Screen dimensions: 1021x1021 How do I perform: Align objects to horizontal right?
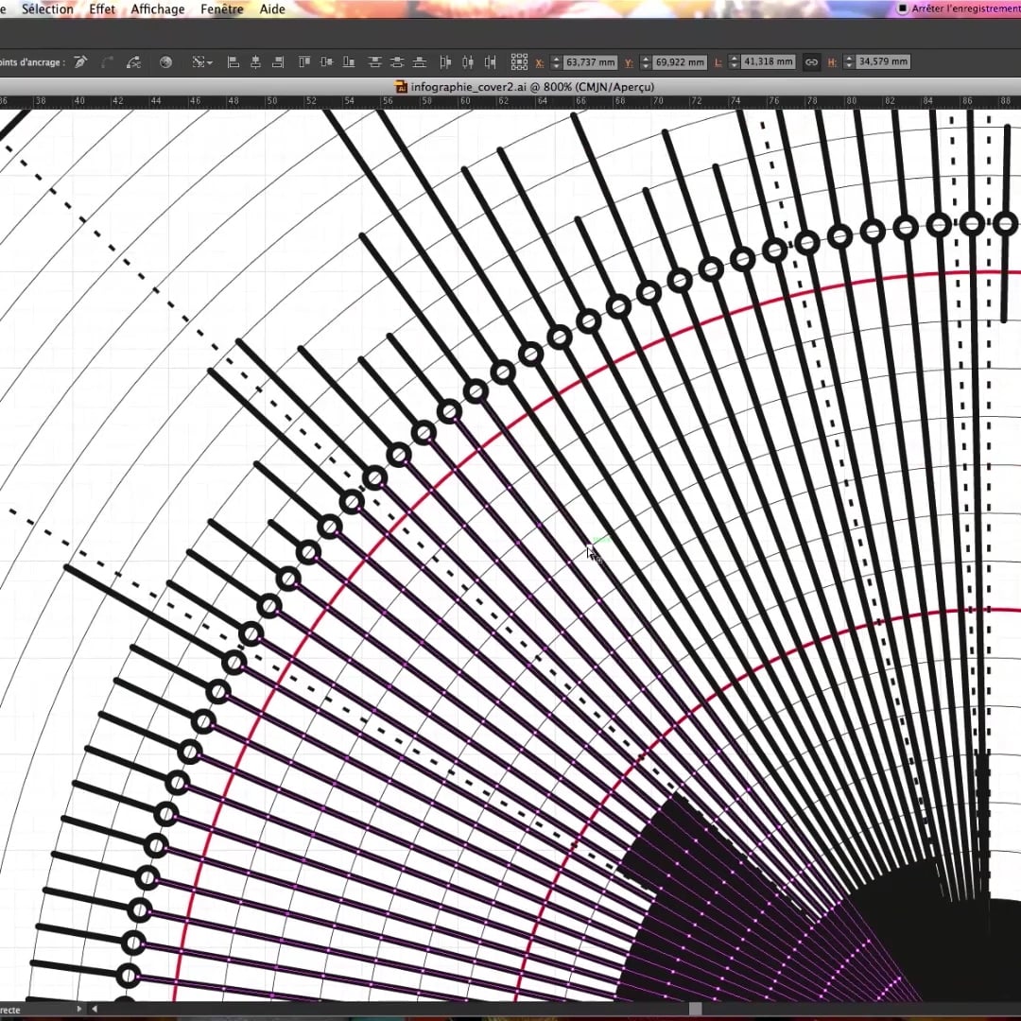click(278, 62)
